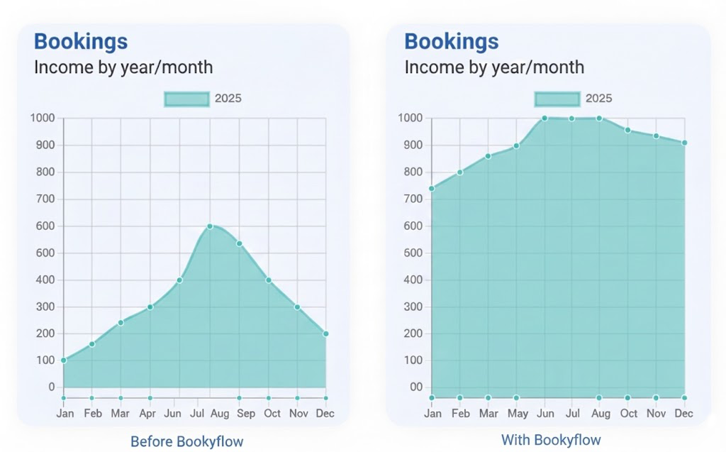
Task: Click the 2025 legend label in right chart
Action: (x=598, y=99)
